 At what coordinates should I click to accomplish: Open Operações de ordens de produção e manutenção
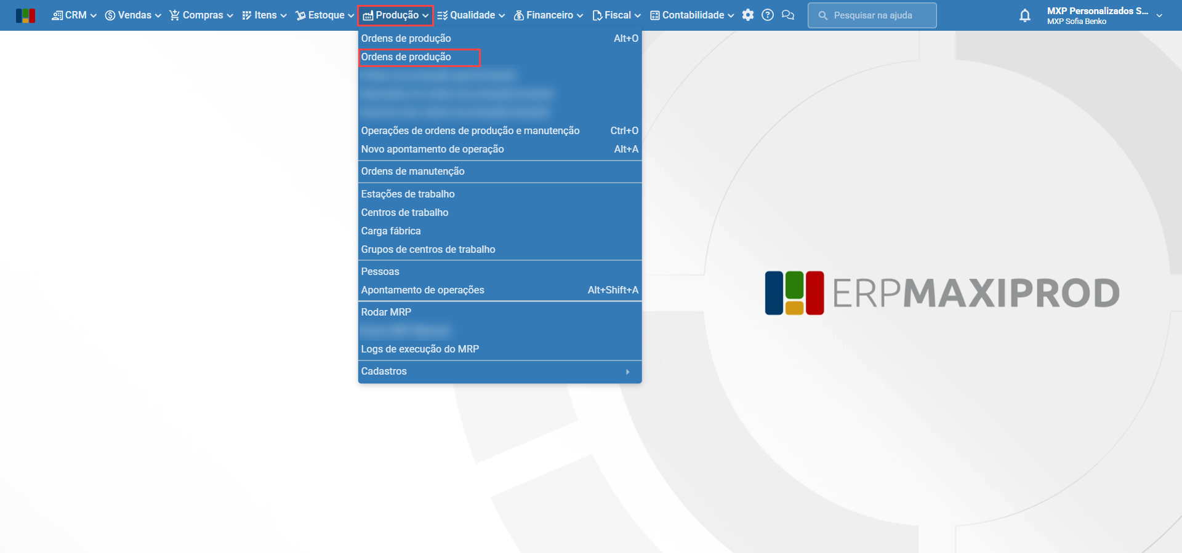click(500, 131)
